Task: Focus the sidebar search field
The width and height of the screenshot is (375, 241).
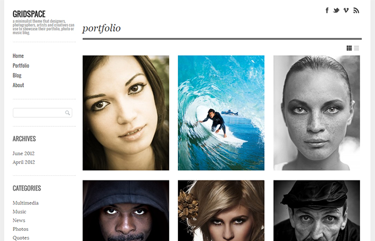Action: click(42, 113)
